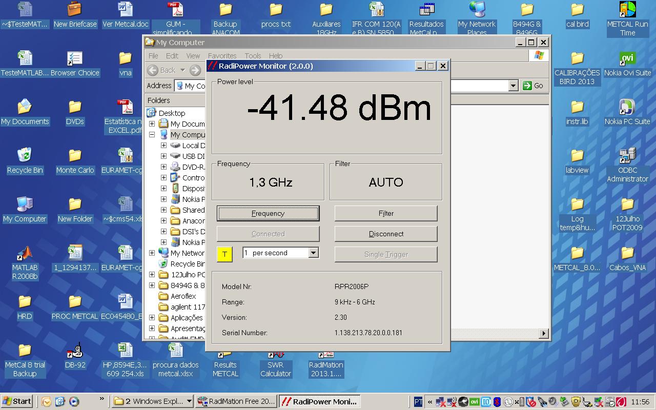Select Backup ANACOM folder icon
Viewport: 656px width, 410px height.
click(225, 18)
